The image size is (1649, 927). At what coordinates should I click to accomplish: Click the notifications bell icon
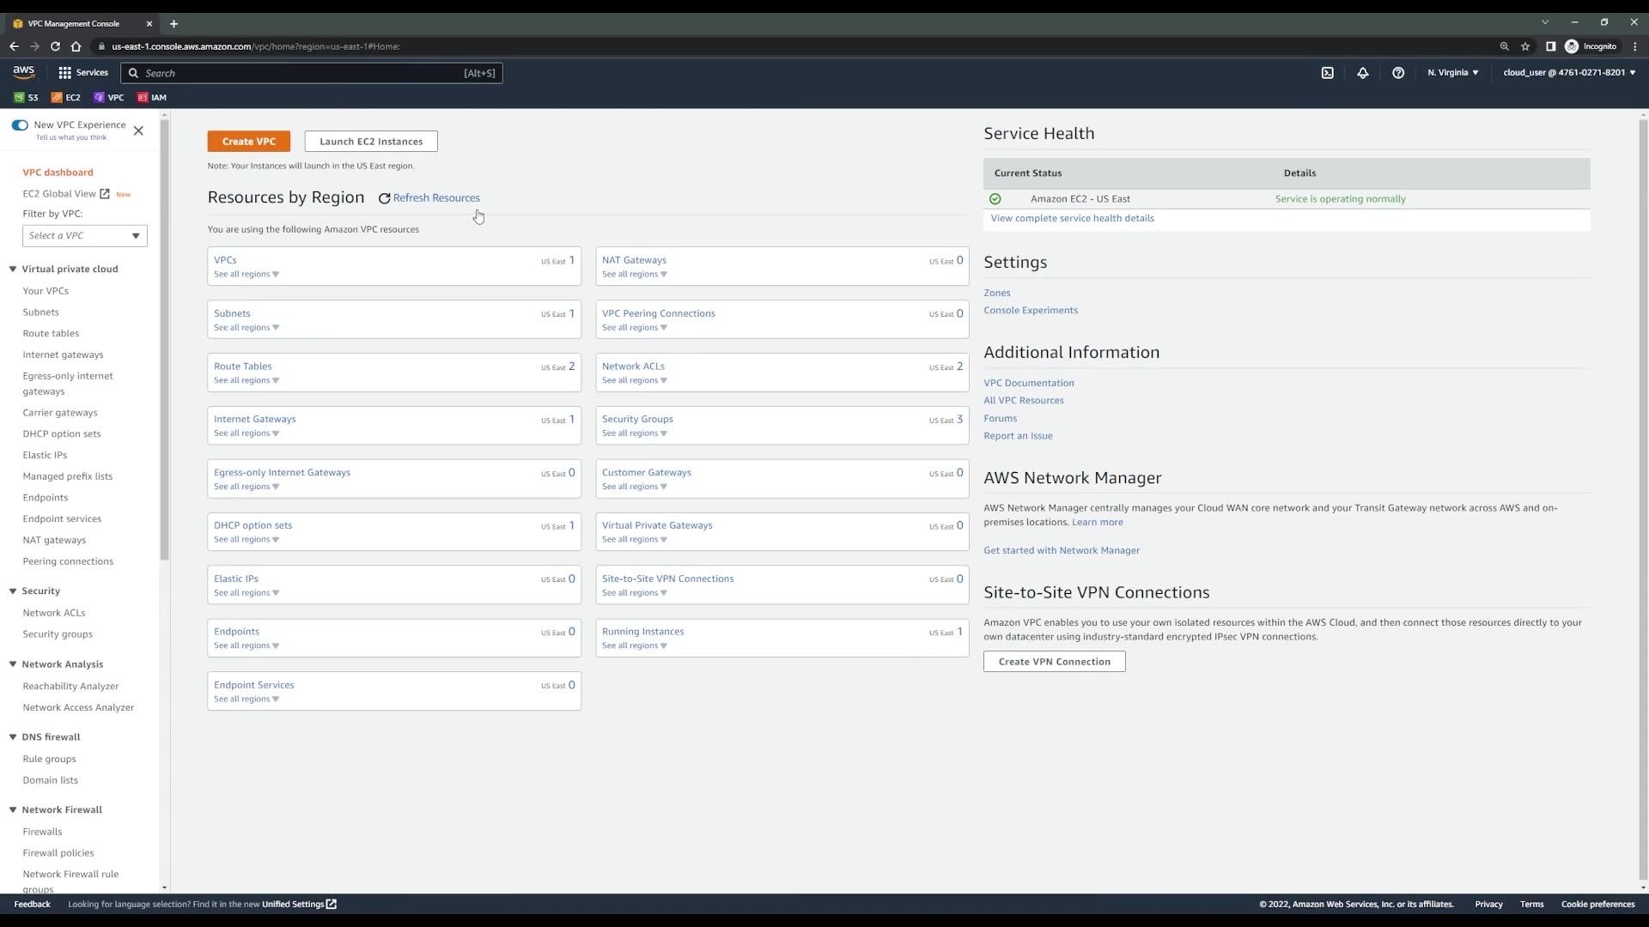[x=1362, y=73]
